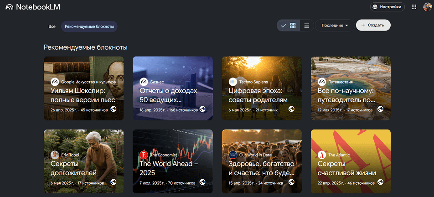The width and height of the screenshot is (434, 197).
Task: Click the text 7 июл. 2025 г. • 70 источников
Action: click(167, 183)
